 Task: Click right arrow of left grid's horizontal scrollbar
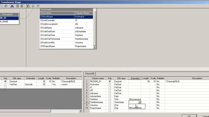(80, 111)
